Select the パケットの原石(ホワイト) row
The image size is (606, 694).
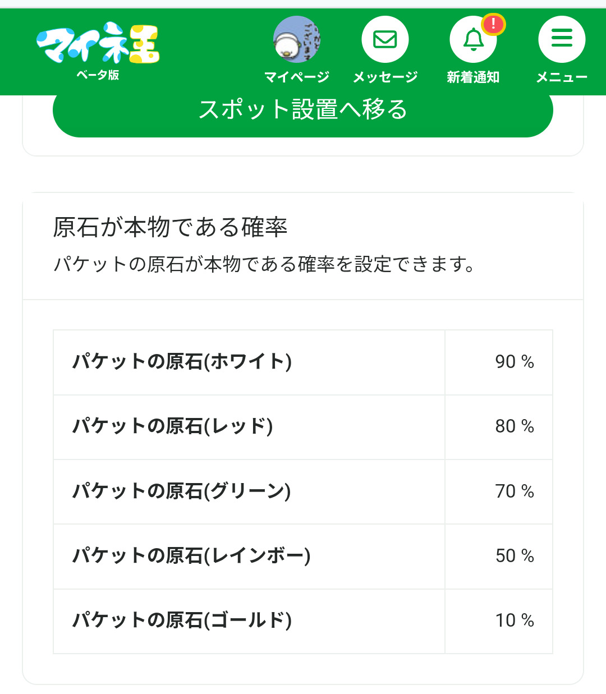click(x=182, y=362)
